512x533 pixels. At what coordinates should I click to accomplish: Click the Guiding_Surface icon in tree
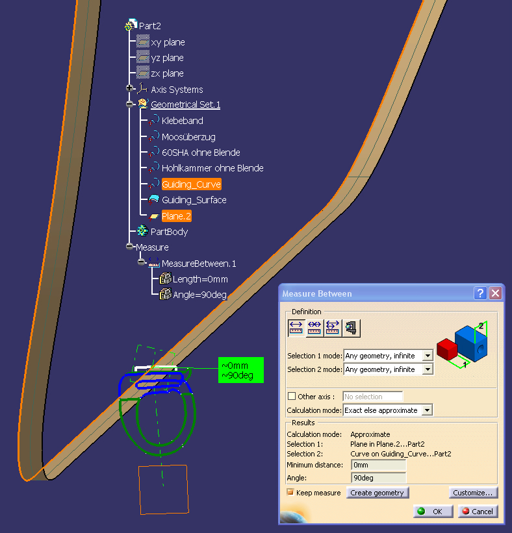pos(154,199)
